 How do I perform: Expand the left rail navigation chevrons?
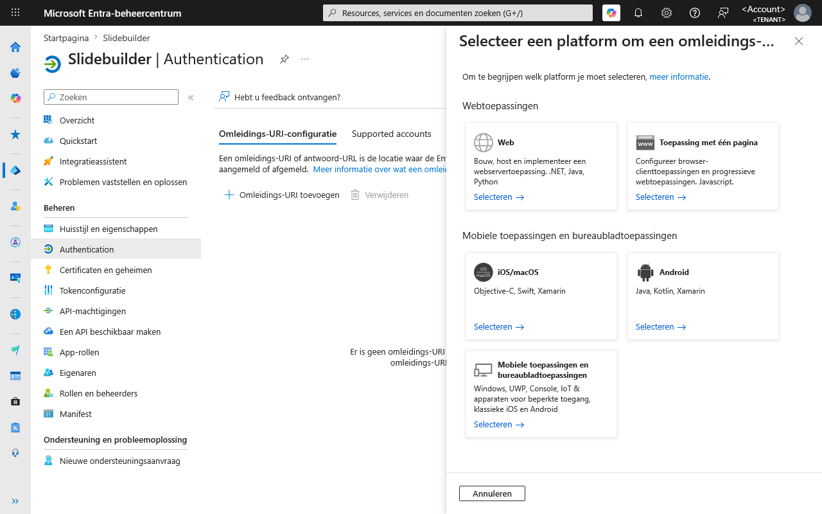click(15, 501)
